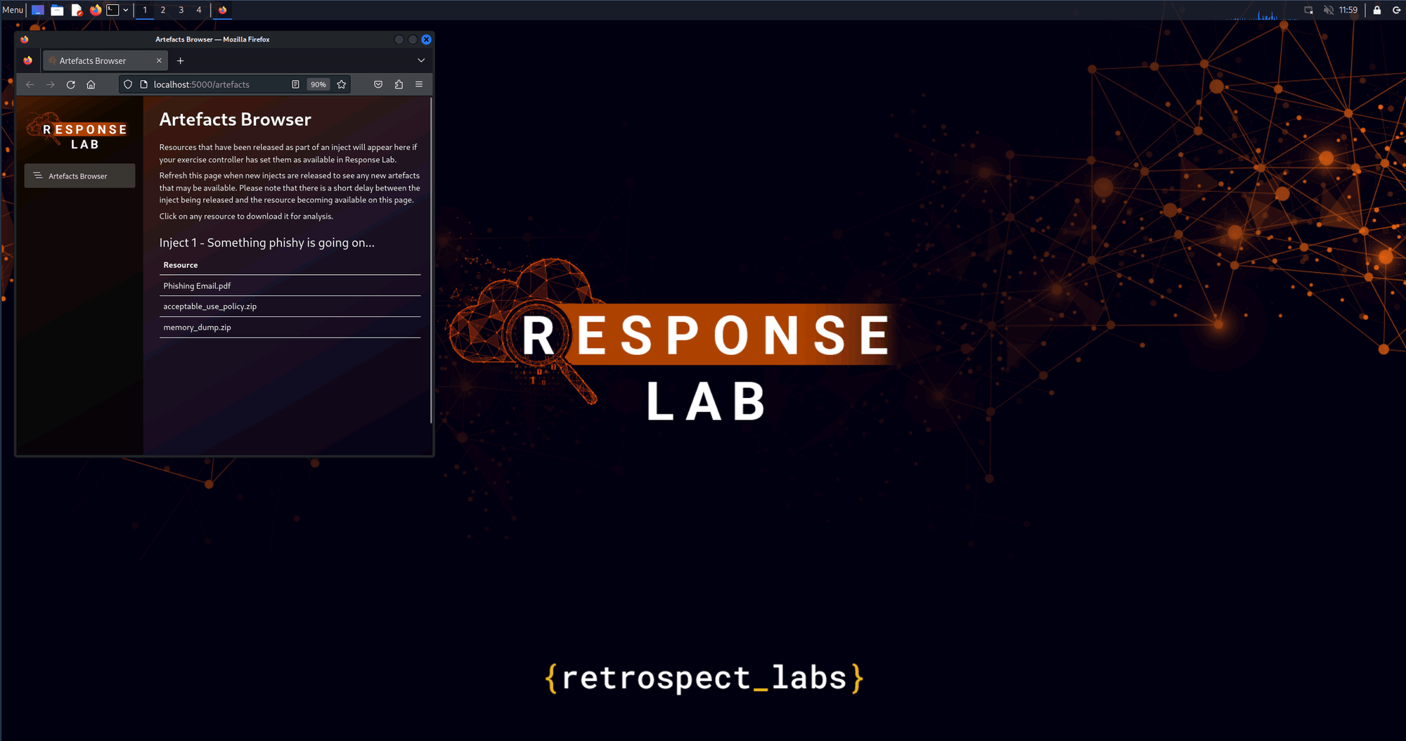This screenshot has height=741, width=1406.
Task: Bookmark this page with the star
Action: tap(342, 84)
